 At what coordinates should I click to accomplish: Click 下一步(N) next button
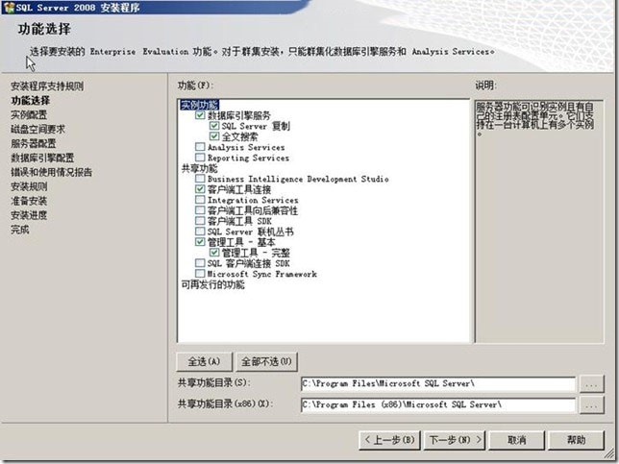(x=456, y=440)
